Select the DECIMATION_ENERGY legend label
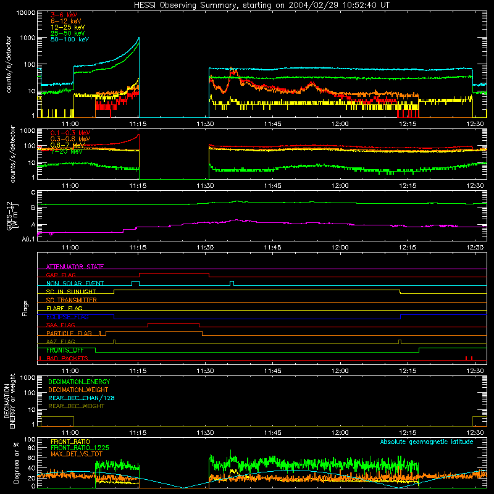This screenshot has width=494, height=494. [79, 382]
